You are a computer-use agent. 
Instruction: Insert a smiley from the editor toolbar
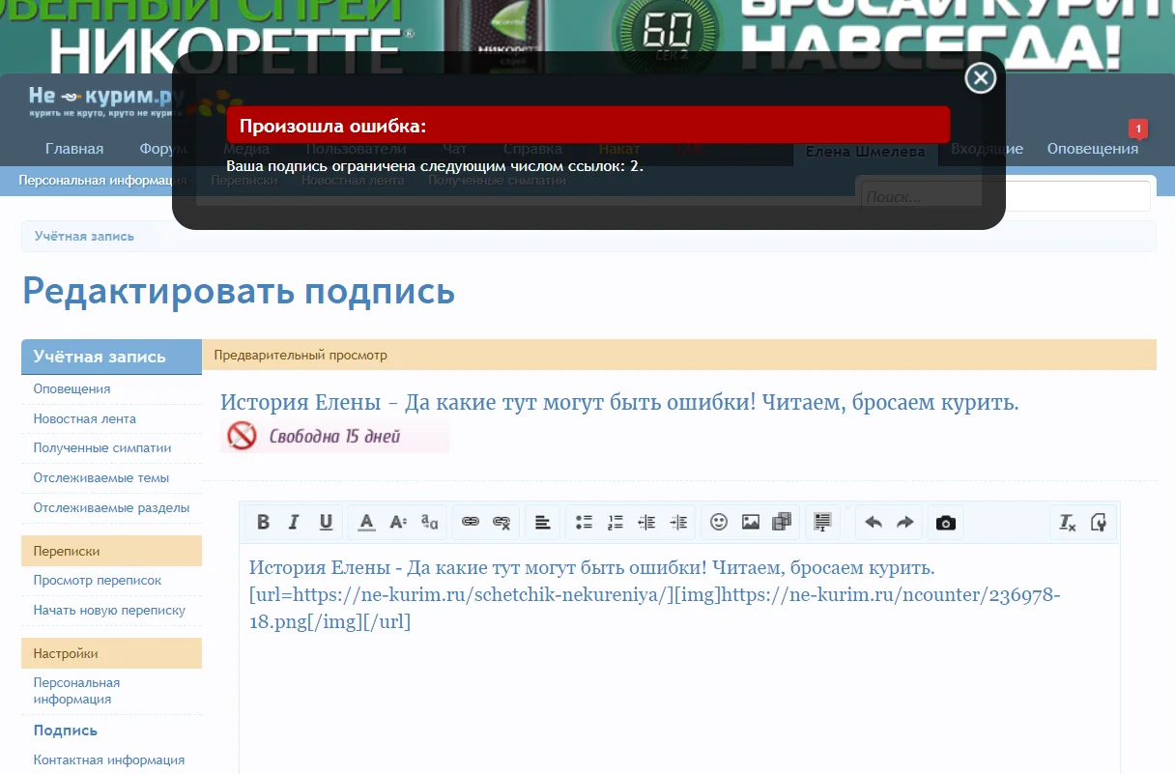click(718, 522)
